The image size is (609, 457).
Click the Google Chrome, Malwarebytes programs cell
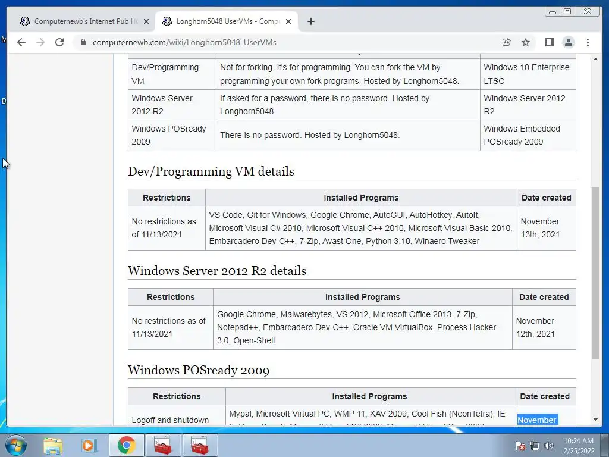362,328
